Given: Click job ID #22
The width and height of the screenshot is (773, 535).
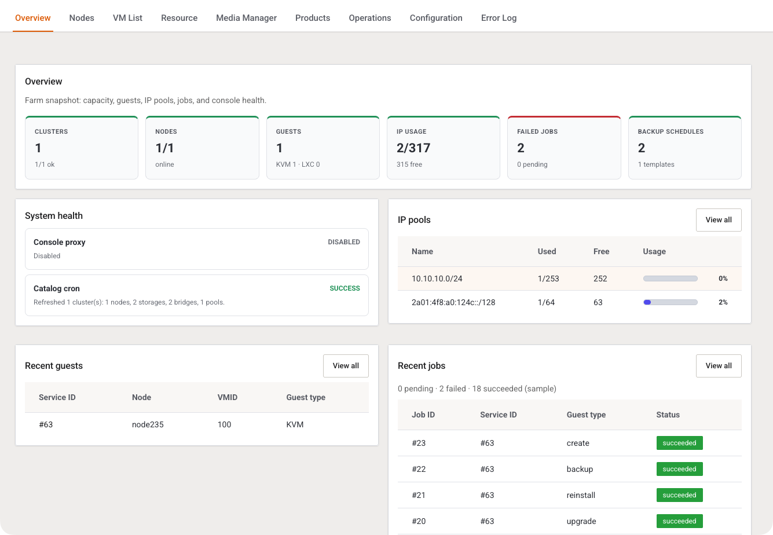Looking at the screenshot, I should coord(419,469).
